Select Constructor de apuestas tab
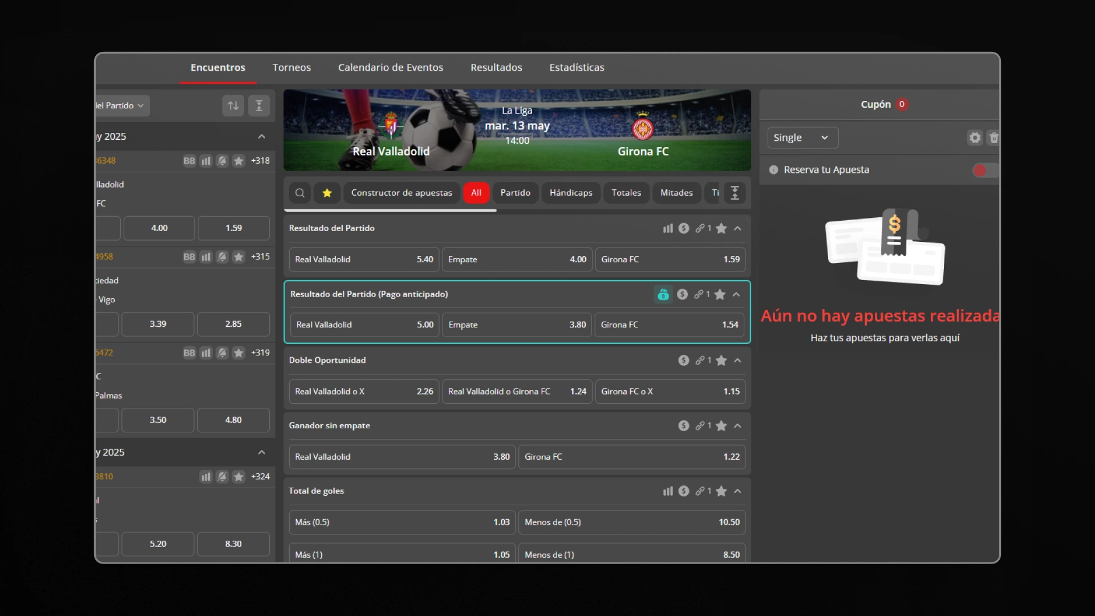The image size is (1095, 616). coord(401,193)
